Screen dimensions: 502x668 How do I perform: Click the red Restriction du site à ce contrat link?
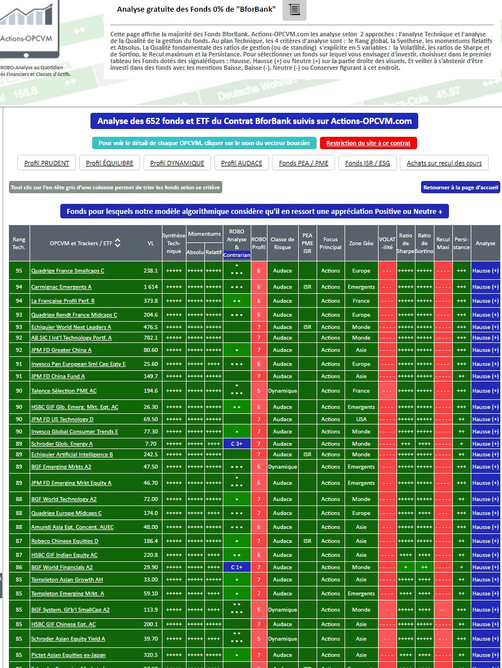[369, 143]
